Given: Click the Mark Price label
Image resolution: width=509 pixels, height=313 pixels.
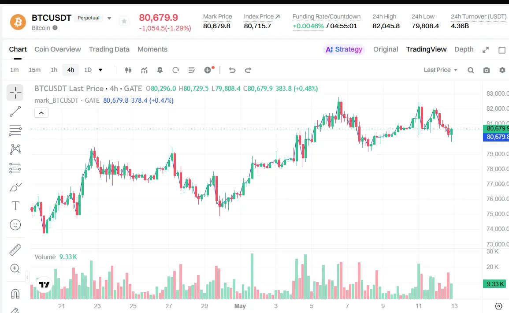Looking at the screenshot, I should (218, 17).
